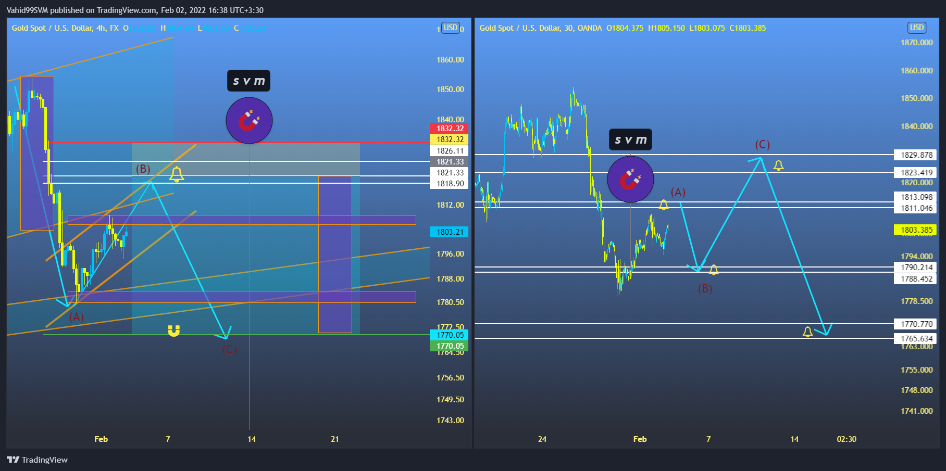This screenshot has height=471, width=946.
Task: Select the yellow horseshoe magnet icon on the green 1770 line
Action: (x=173, y=330)
